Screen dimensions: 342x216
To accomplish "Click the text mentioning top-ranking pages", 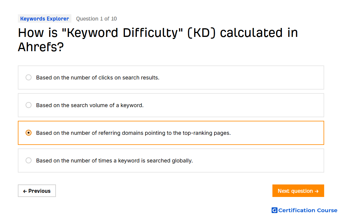I will point(134,133).
